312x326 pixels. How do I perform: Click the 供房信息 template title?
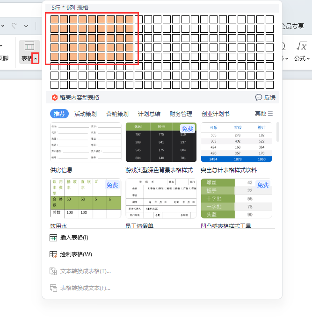[x=61, y=170]
